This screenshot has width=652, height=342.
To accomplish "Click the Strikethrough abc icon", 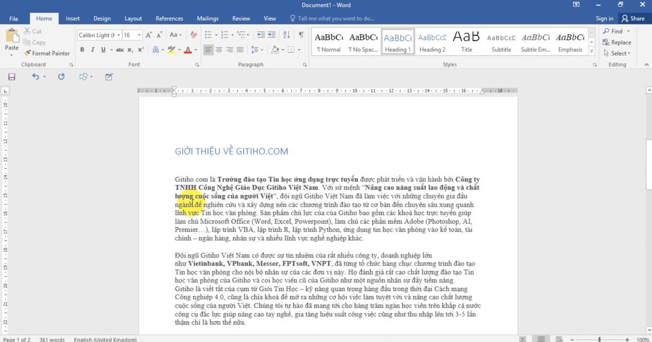I will click(x=120, y=49).
